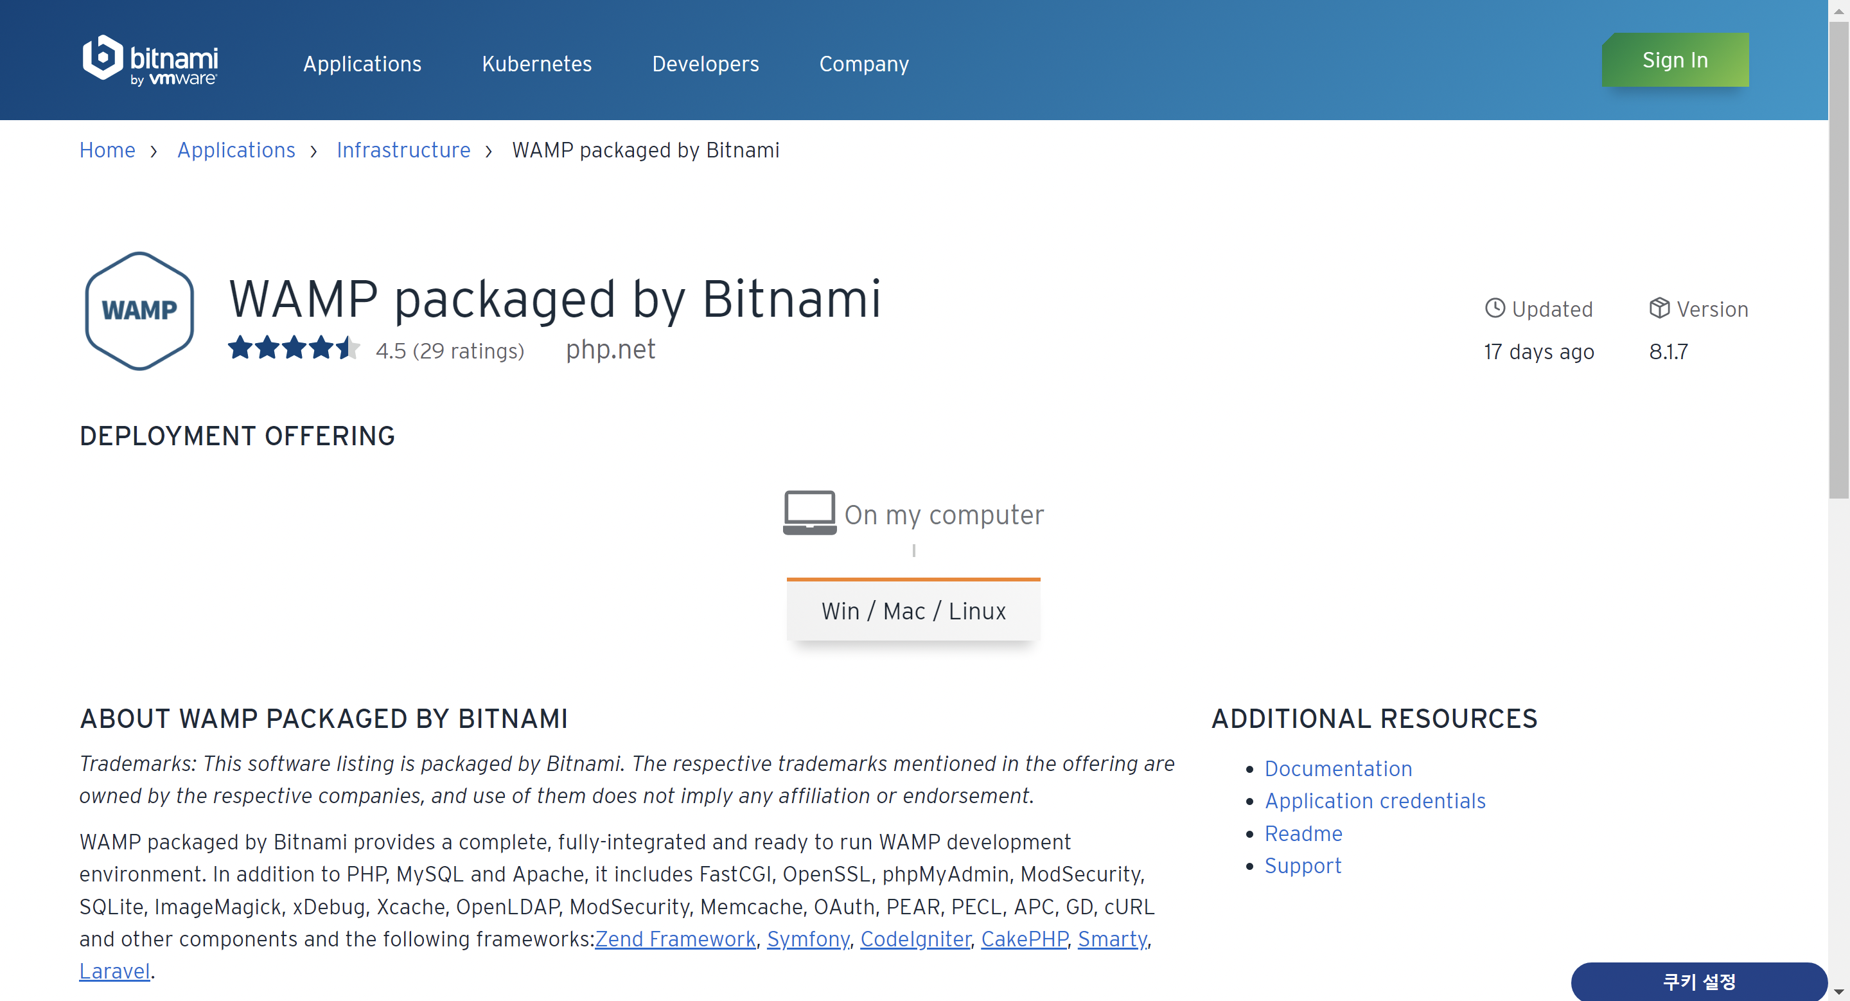Screen dimensions: 1850x1001
Task: Click the star rating icons
Action: pyautogui.click(x=293, y=348)
